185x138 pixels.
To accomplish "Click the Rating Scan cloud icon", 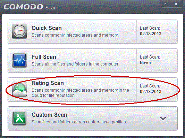I will [19, 90].
